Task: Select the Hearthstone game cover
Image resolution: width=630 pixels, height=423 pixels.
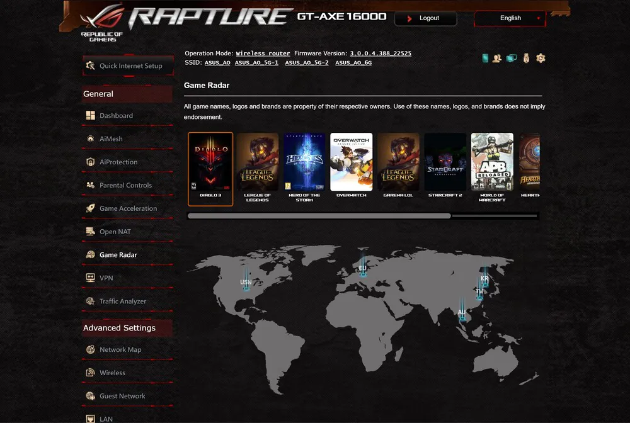Action: tap(529, 162)
